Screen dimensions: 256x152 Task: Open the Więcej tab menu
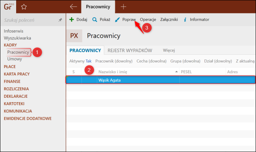tap(169, 50)
